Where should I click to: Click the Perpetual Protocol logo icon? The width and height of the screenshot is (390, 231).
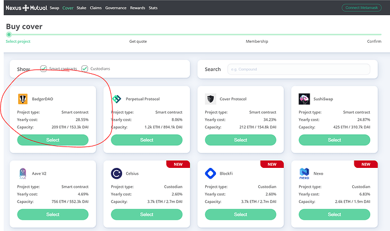[x=116, y=99]
